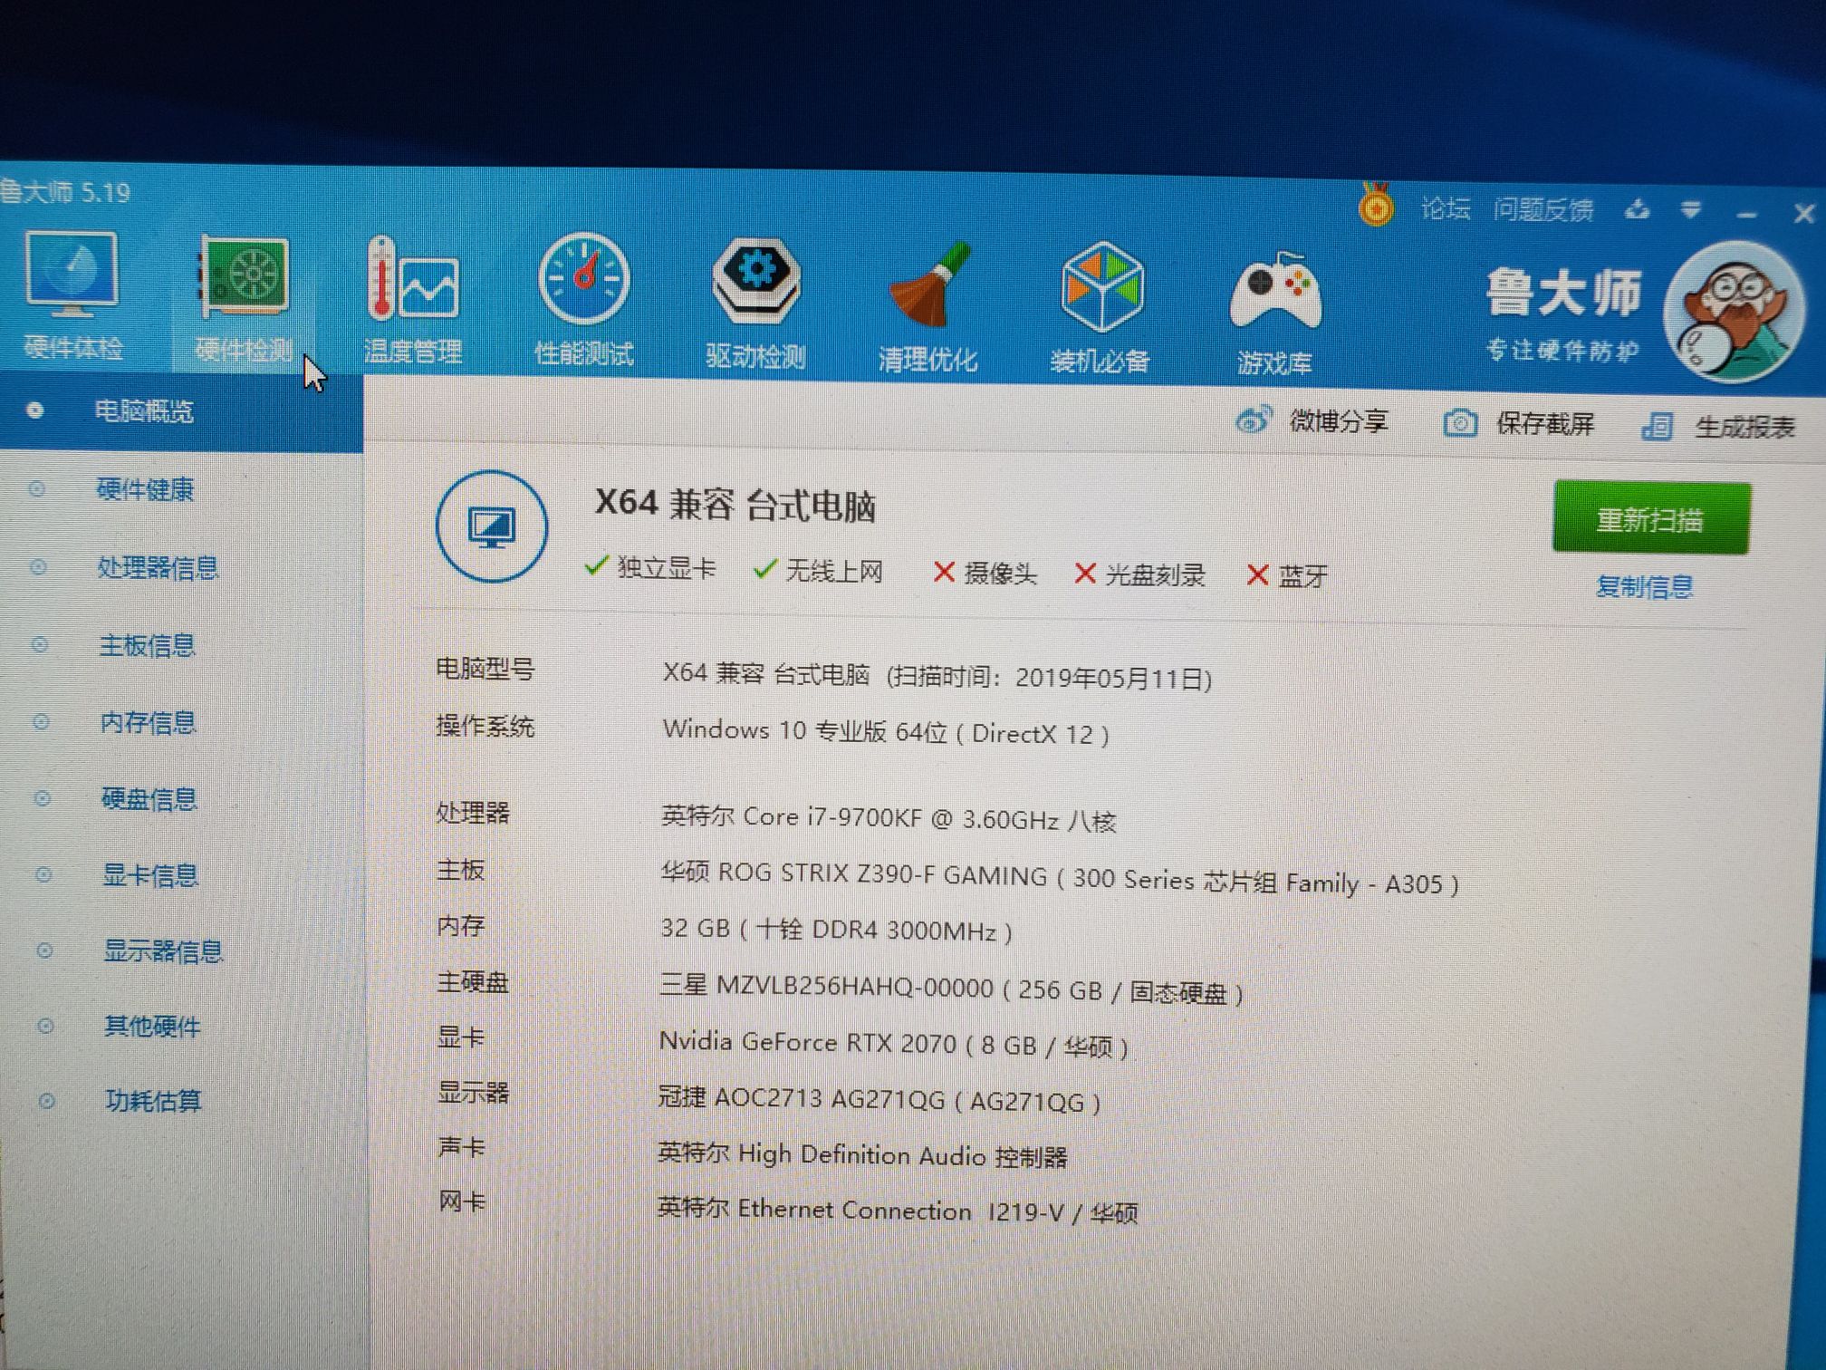Click the skin/upgrade icon in title bar
Screen dimensions: 1826x1370
1637,210
